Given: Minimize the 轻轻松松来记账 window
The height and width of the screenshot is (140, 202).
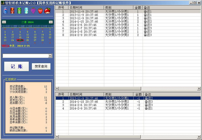Looking at the screenshot, I should coord(191,3).
